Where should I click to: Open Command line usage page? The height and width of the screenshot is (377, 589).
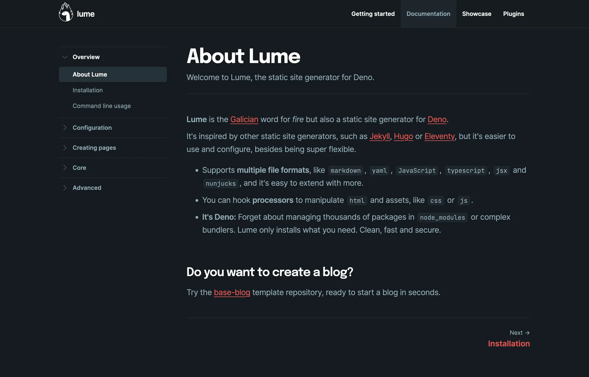(102, 106)
